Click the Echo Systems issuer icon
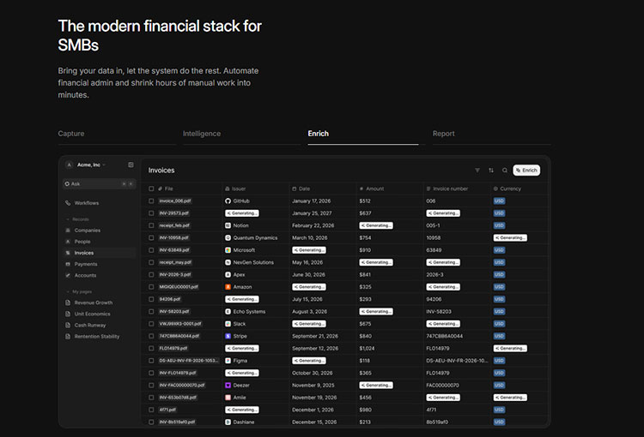Image resolution: width=644 pixels, height=437 pixels. [x=228, y=312]
